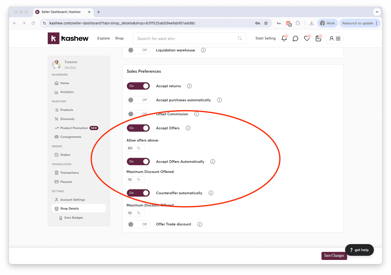
Task: Show info for Counteroffer automatically
Action: [x=211, y=193]
